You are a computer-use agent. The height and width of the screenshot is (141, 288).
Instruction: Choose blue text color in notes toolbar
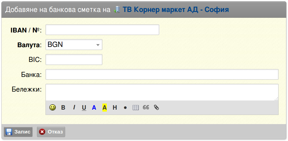94,107
